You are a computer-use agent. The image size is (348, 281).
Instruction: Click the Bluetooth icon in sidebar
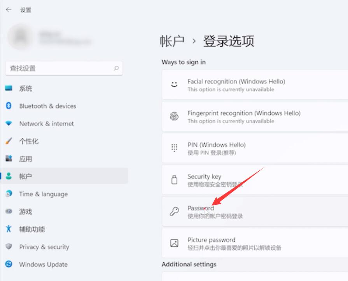pyautogui.click(x=9, y=105)
